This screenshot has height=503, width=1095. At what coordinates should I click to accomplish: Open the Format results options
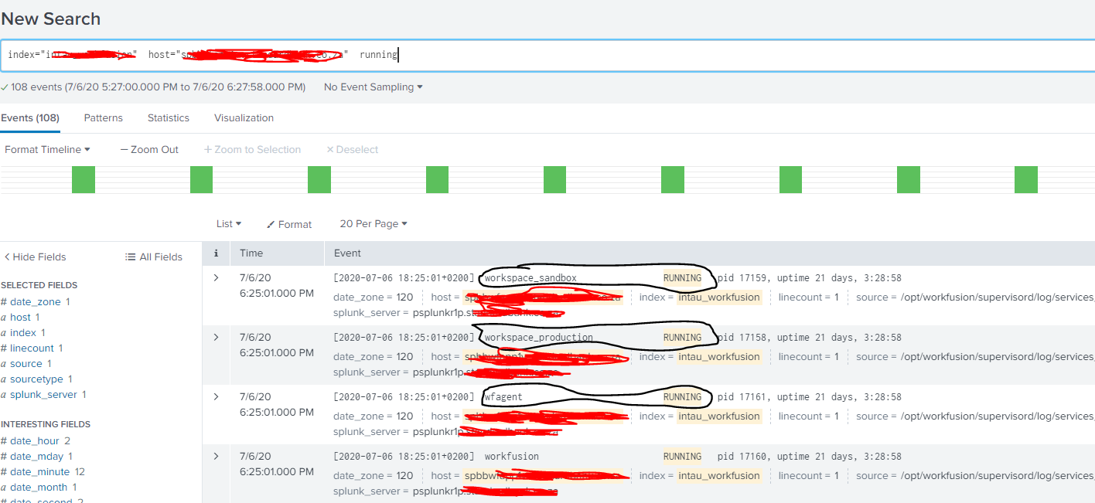tap(288, 223)
